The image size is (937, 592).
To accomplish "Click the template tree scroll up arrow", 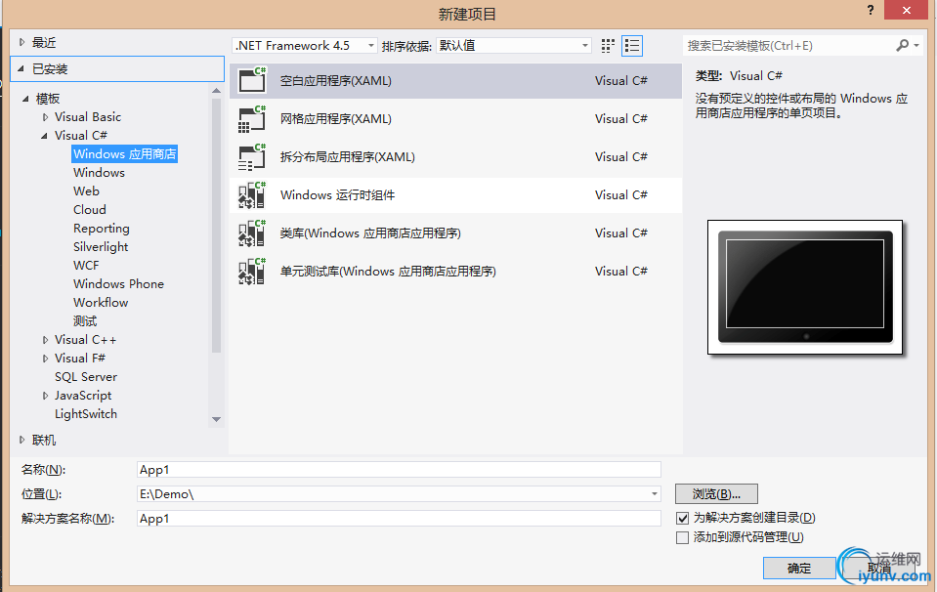I will pos(216,91).
